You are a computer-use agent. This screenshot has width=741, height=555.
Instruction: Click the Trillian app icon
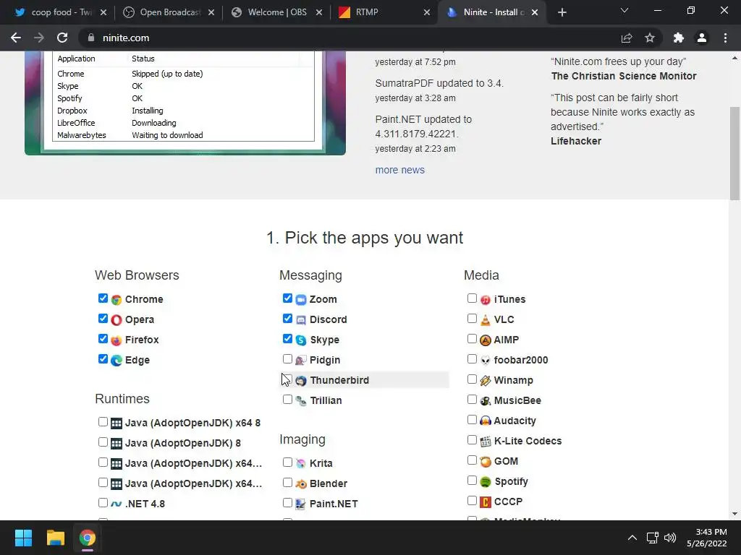[301, 401]
